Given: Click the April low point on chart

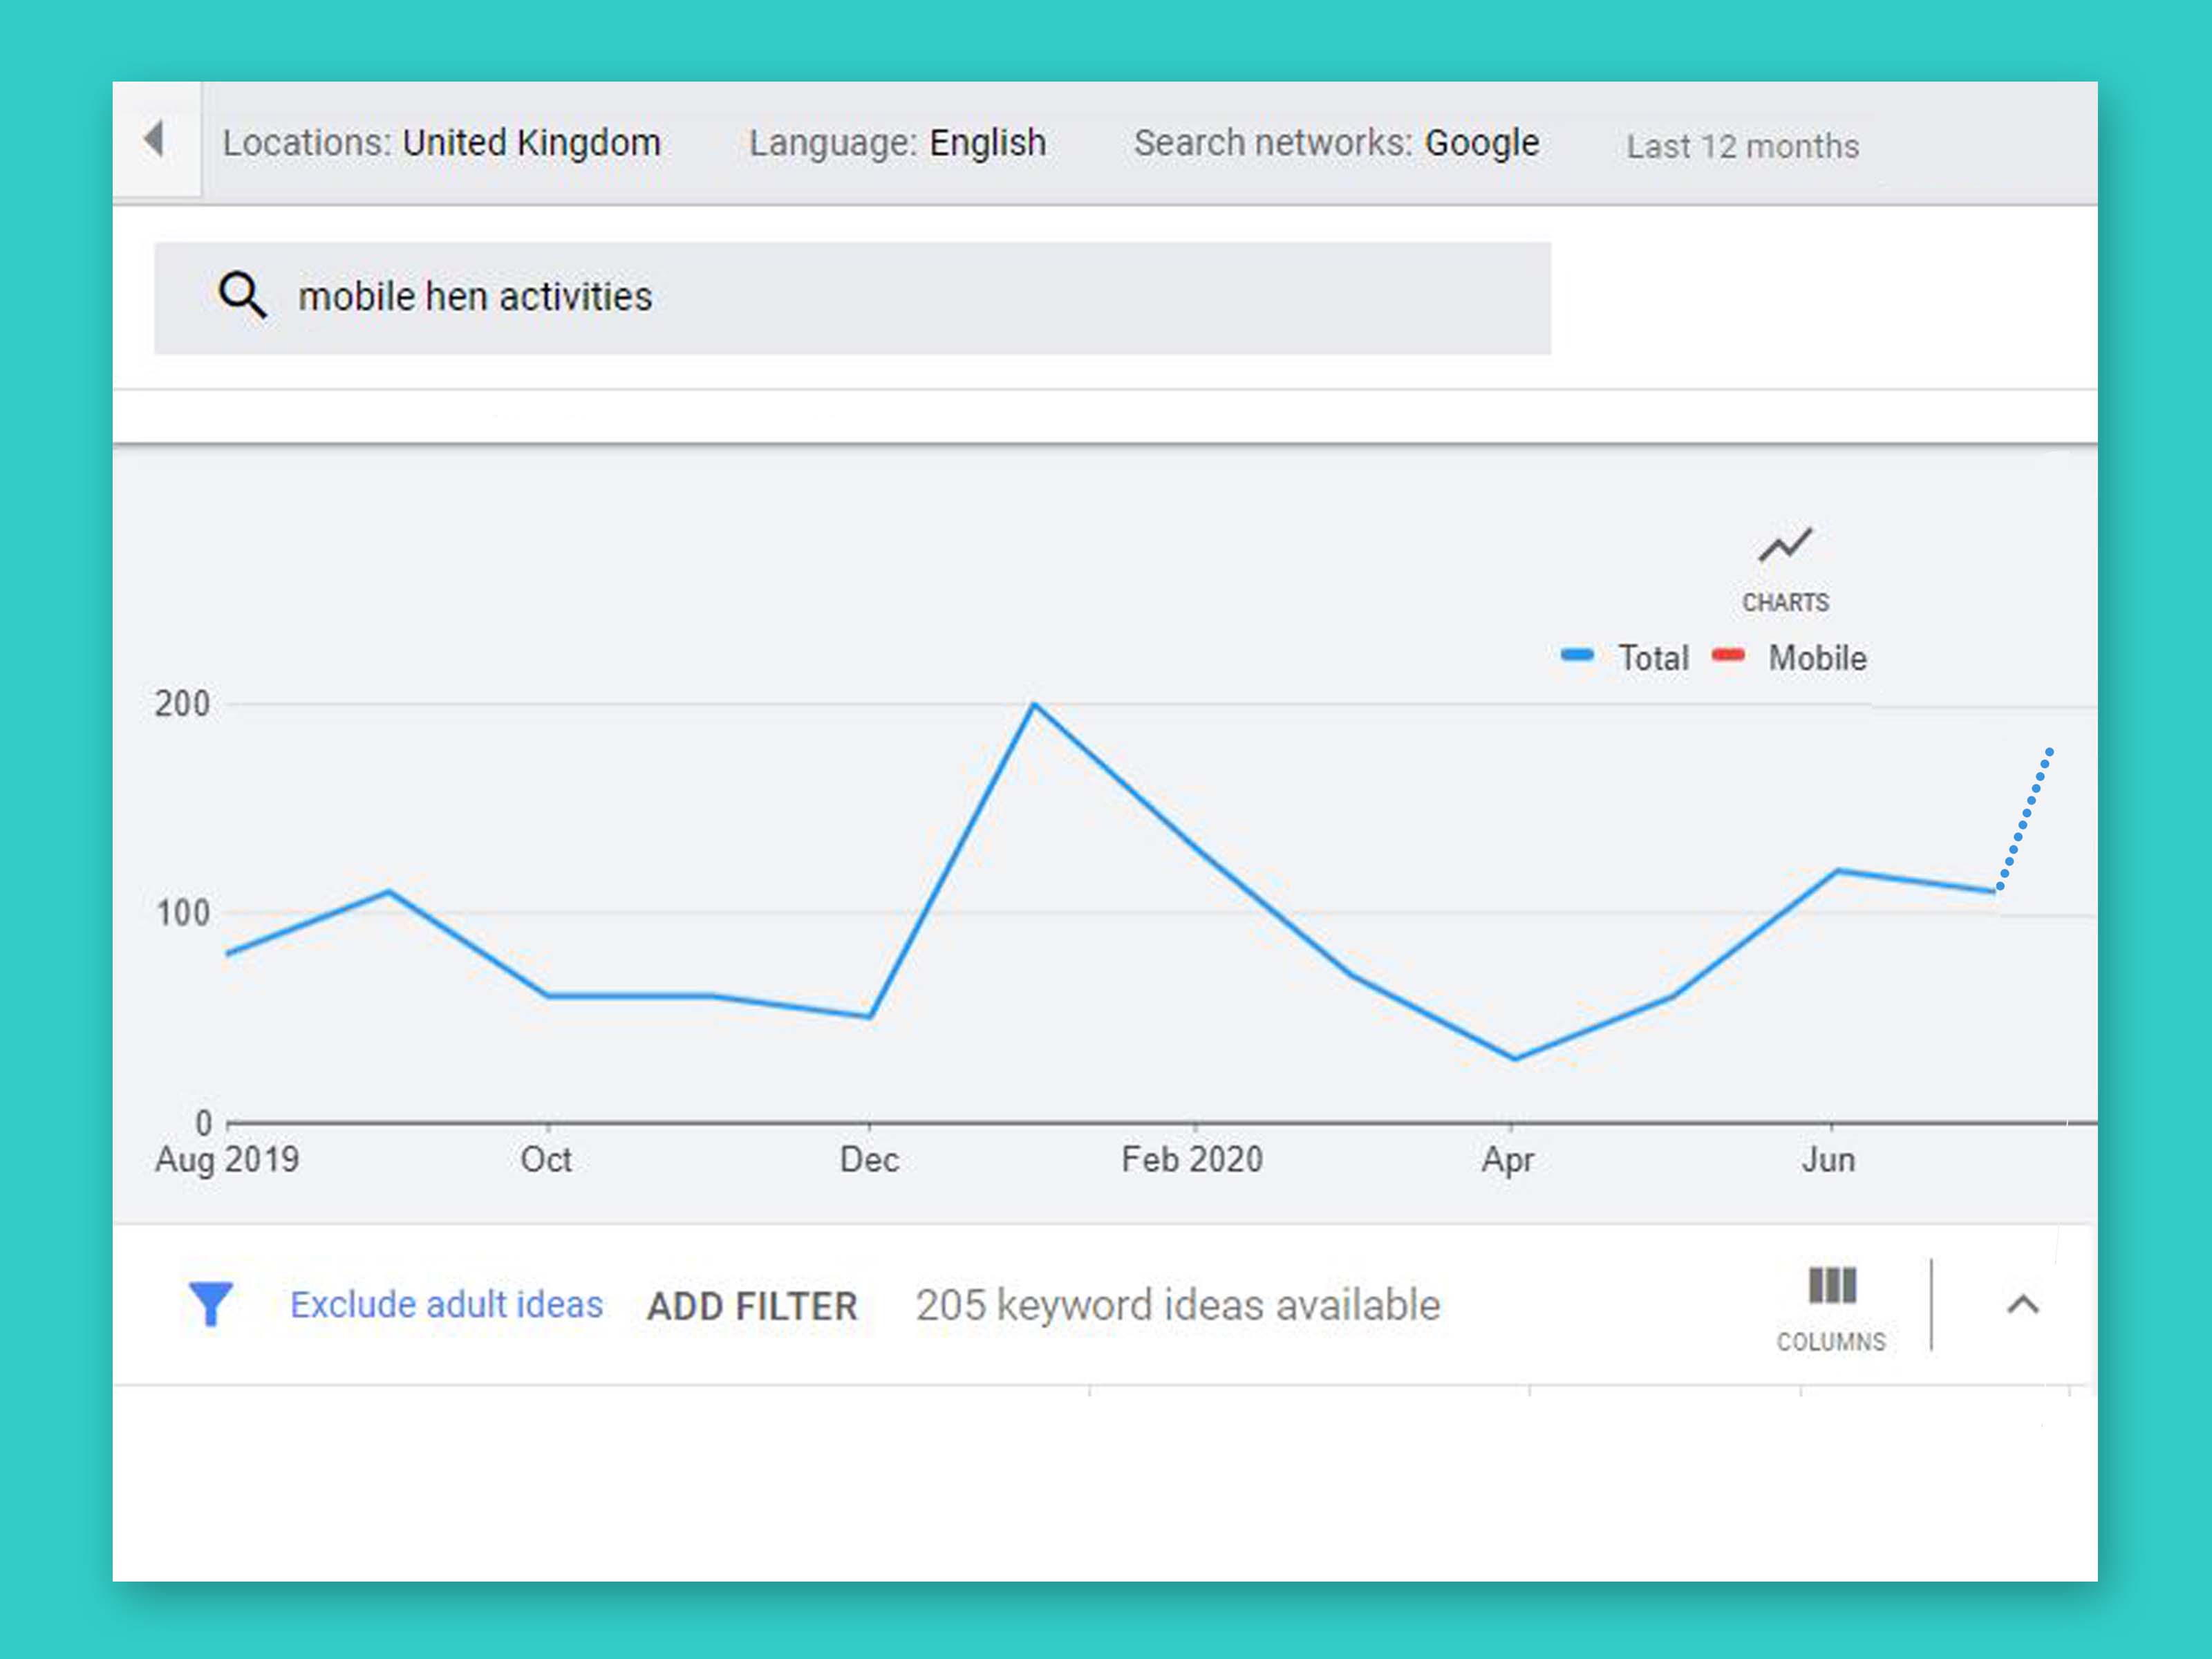Looking at the screenshot, I should click(1515, 1058).
